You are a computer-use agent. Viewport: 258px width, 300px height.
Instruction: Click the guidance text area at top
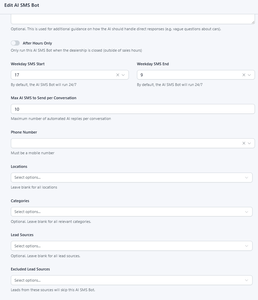pos(133,19)
